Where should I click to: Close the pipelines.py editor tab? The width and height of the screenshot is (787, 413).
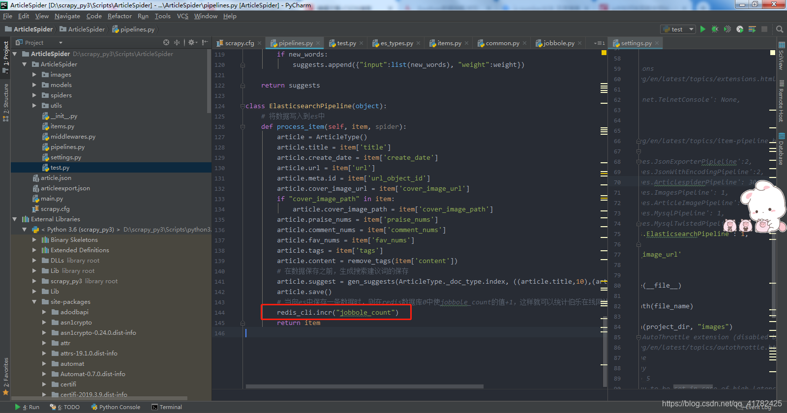(319, 43)
